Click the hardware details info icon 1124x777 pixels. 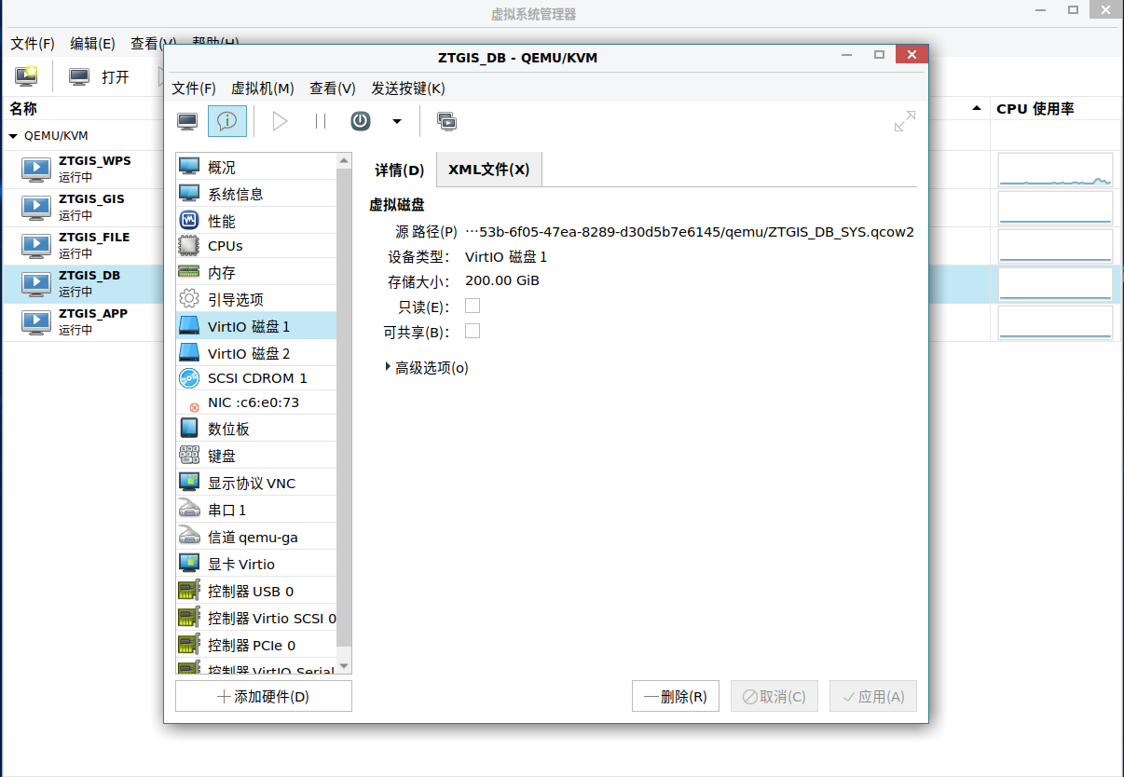point(227,121)
